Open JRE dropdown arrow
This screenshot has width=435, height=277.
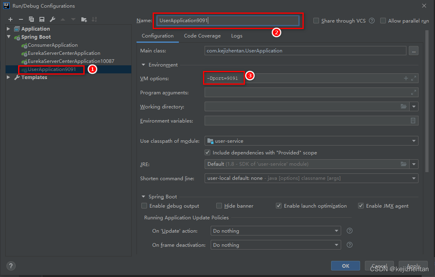pyautogui.click(x=414, y=164)
